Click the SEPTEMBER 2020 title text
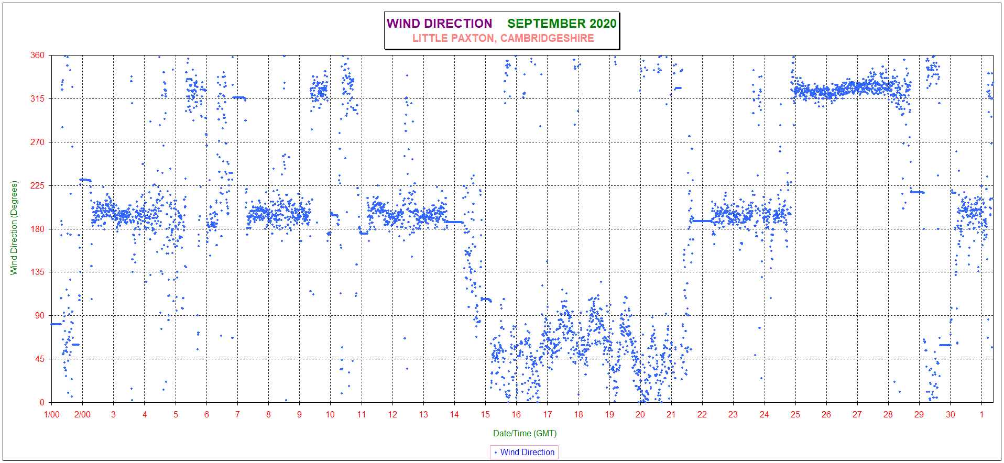The height and width of the screenshot is (463, 1004). pyautogui.click(x=562, y=24)
